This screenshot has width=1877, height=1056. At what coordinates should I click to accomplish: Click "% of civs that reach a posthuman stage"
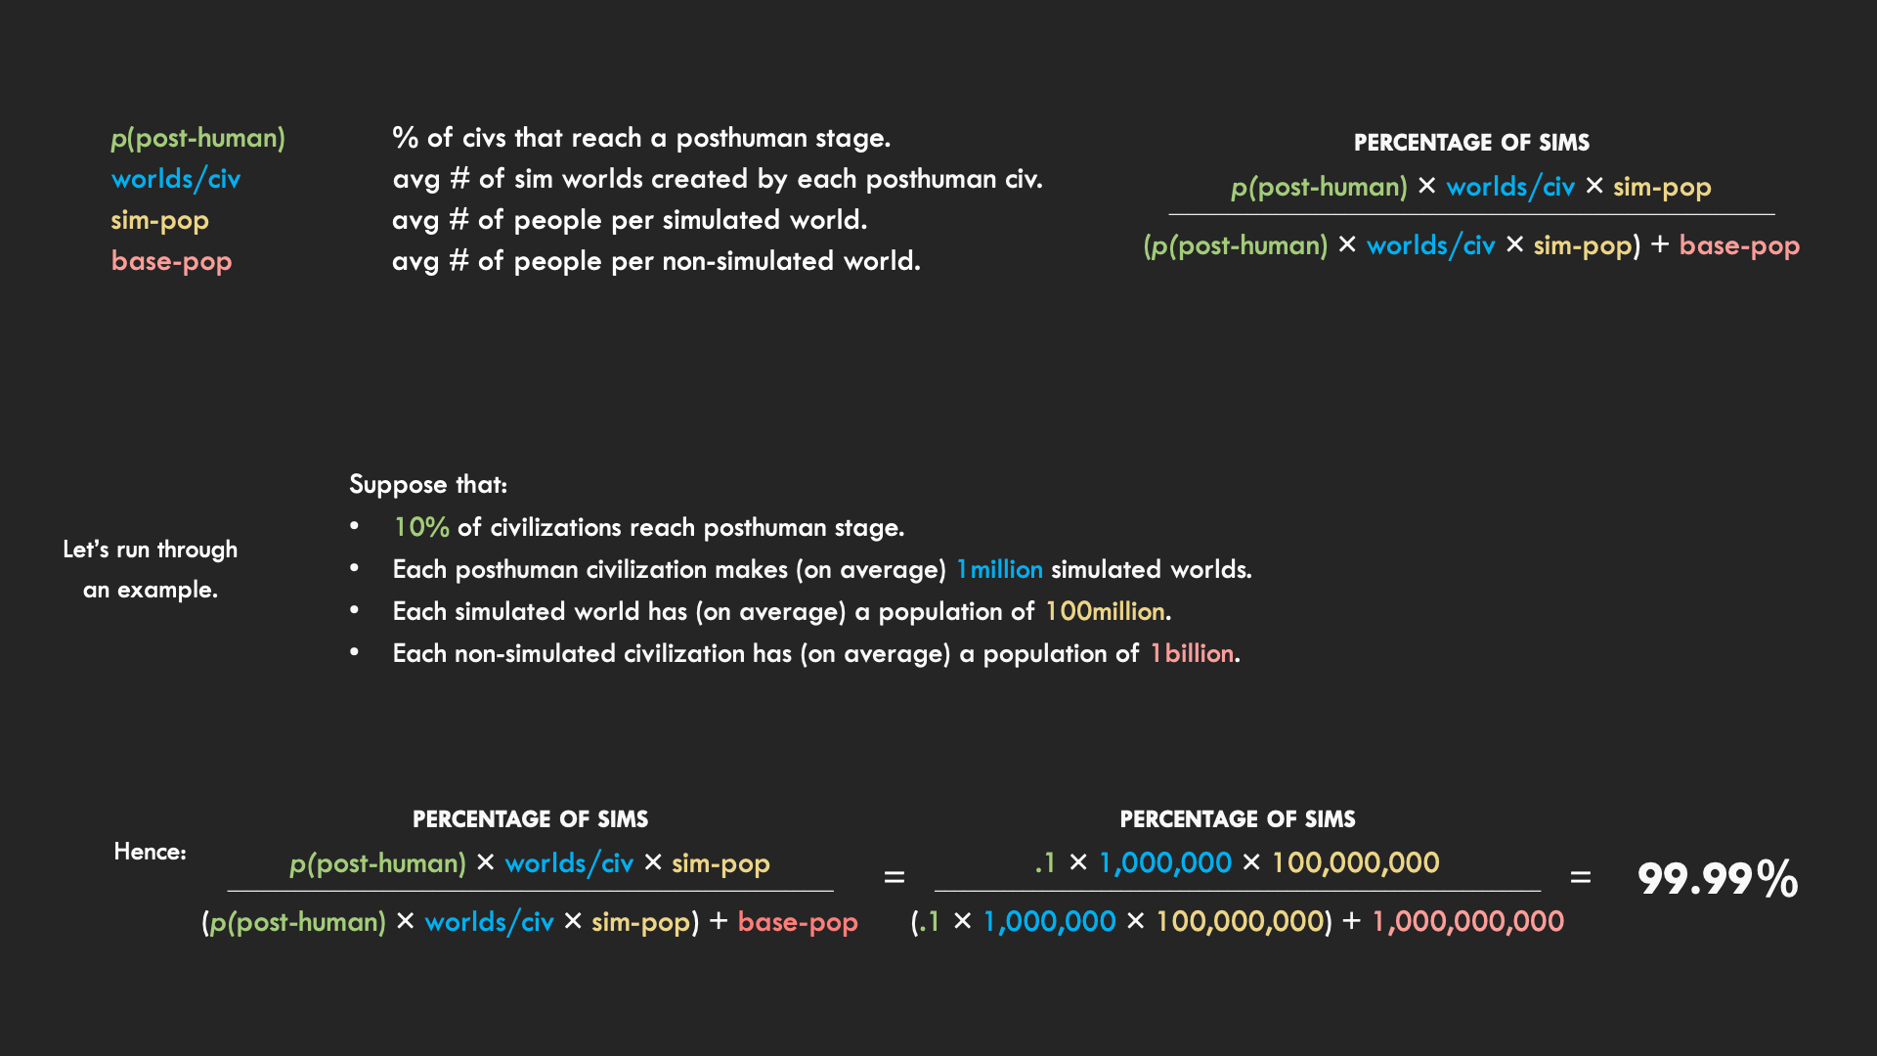pos(641,138)
